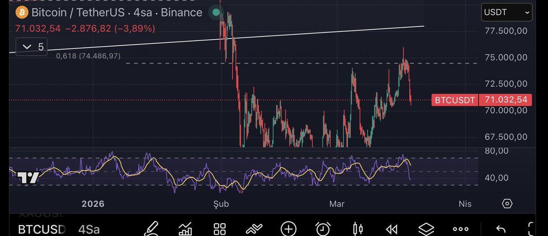
Task: Tap the Mar month label on time axis
Action: (337, 204)
